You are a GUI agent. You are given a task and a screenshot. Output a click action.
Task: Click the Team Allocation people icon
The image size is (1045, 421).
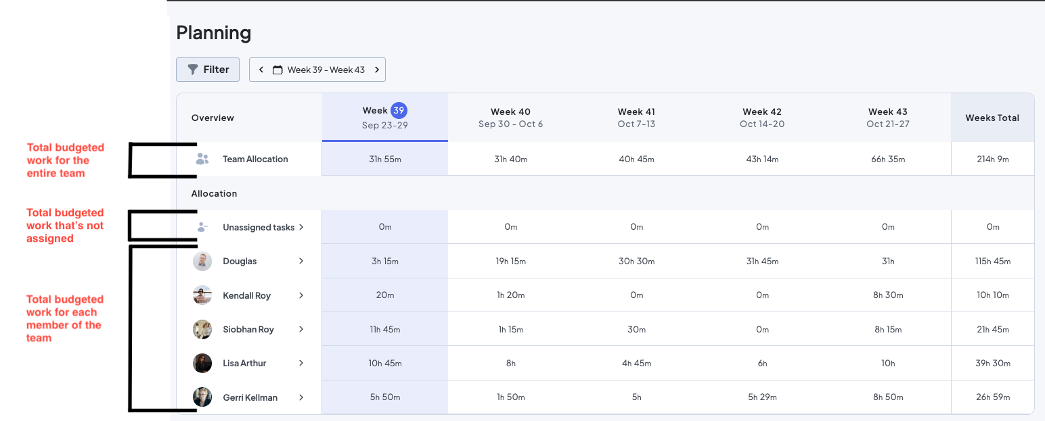click(202, 159)
